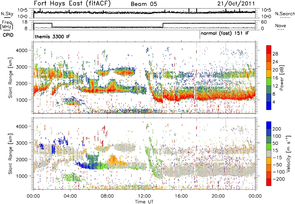
Task: Click '4000' tick on the power panel
Action: pos(21,50)
